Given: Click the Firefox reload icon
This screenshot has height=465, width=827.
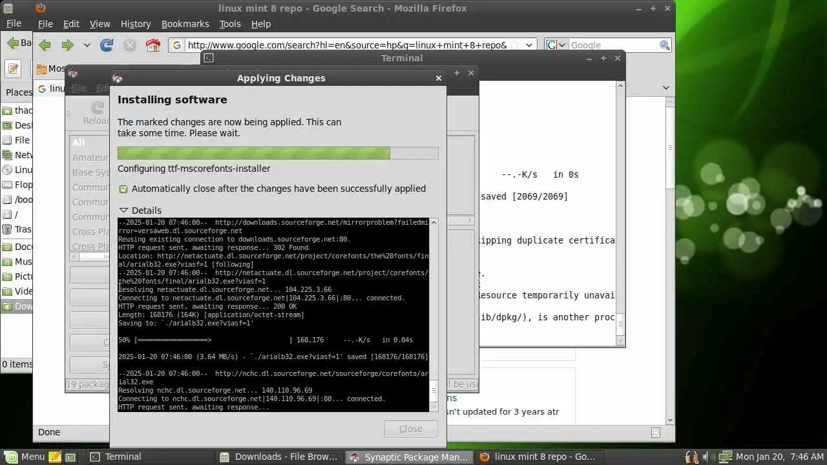Looking at the screenshot, I should tap(107, 45).
